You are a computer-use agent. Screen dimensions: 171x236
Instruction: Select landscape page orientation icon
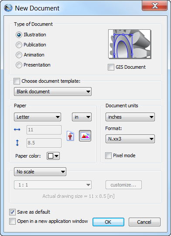85,136
